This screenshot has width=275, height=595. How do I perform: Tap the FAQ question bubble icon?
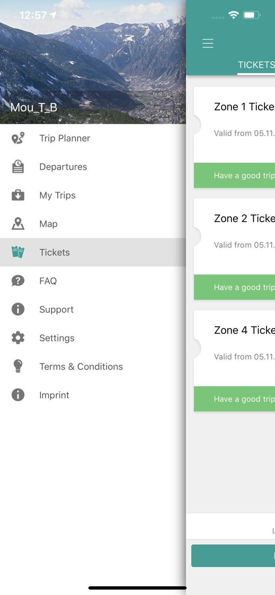(x=18, y=281)
